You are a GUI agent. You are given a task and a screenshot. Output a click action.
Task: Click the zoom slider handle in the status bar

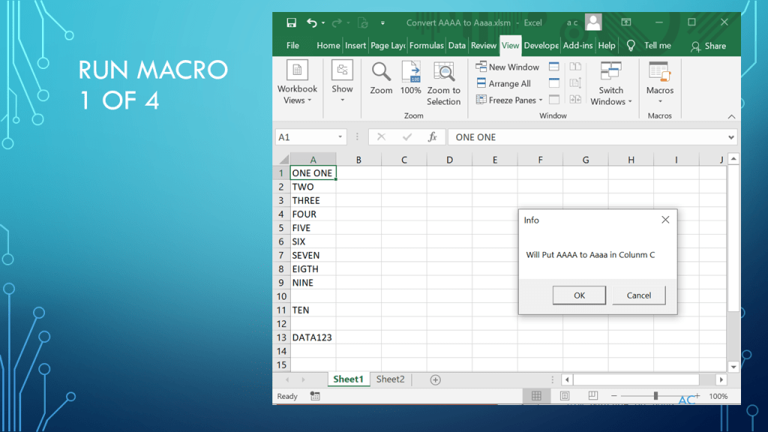(x=655, y=396)
